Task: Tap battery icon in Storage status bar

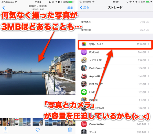Action: 148,2
